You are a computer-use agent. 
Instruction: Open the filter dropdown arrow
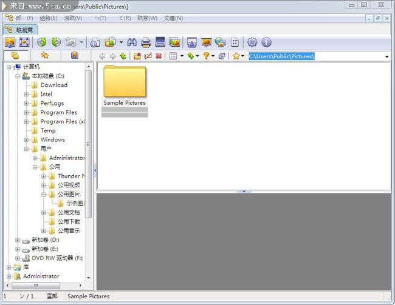click(x=213, y=56)
